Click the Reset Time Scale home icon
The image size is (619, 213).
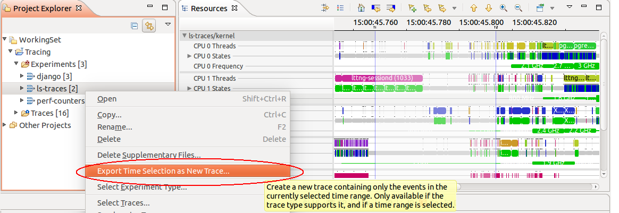(362, 8)
